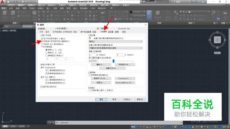Viewport: 230px width, 129px height.
Task: Switch to the 显示 tab in Options dialog
Action: click(x=48, y=32)
